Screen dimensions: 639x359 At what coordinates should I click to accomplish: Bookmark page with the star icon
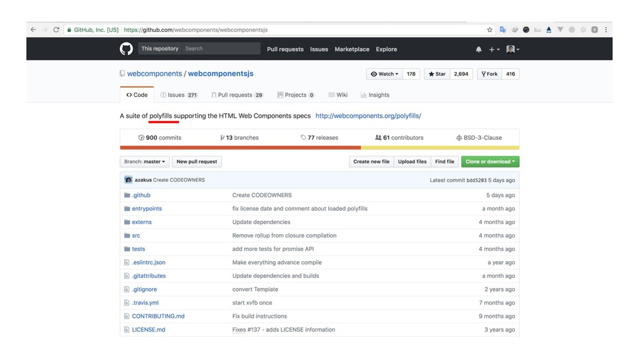point(490,29)
